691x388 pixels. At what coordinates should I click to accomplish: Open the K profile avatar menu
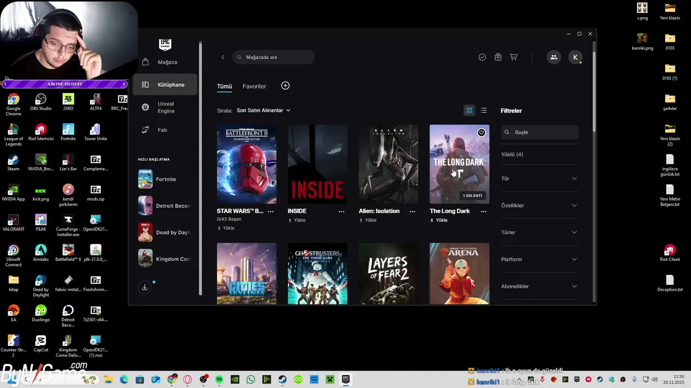pos(575,57)
